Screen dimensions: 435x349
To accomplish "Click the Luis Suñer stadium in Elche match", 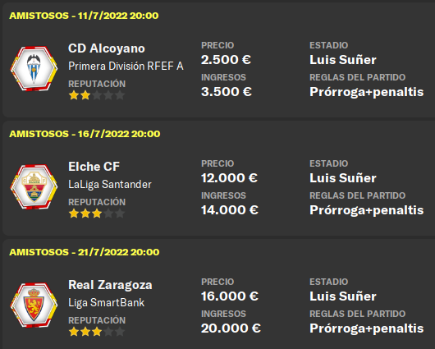I will click(x=343, y=178).
